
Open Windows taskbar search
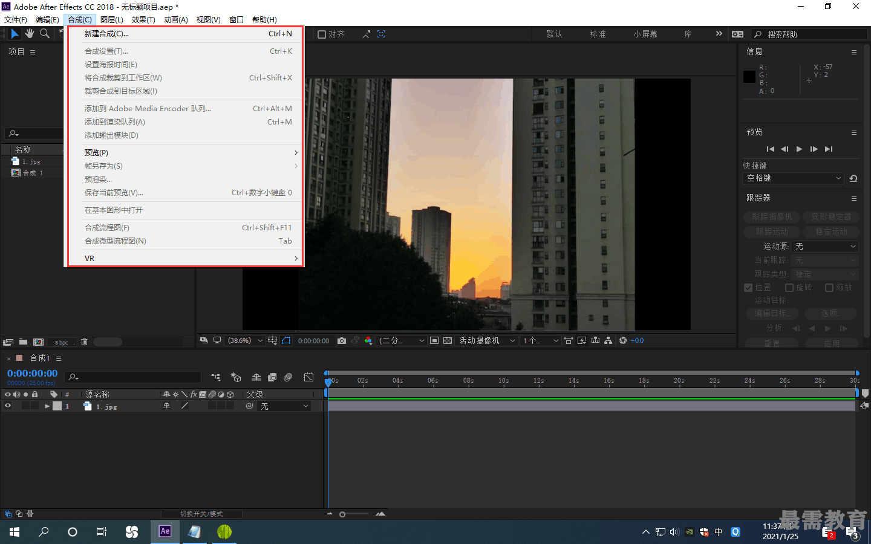click(44, 532)
